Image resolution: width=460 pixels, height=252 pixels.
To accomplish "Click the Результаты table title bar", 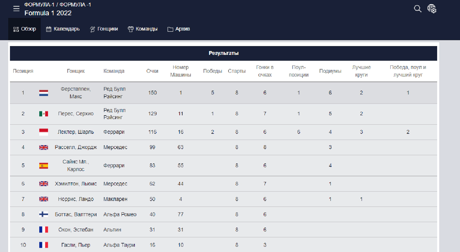I will coord(224,53).
